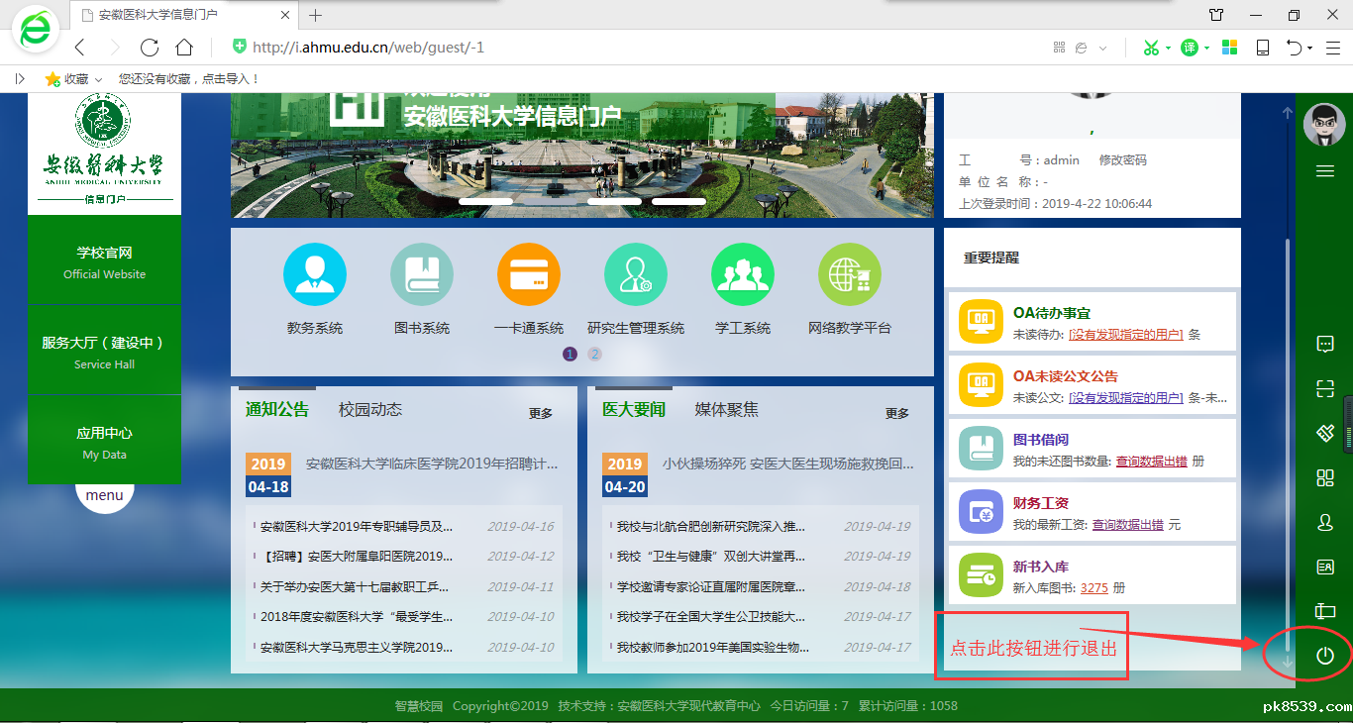This screenshot has width=1353, height=723.
Task: Click 更多 in the 通知公告 panel
Action: (x=541, y=414)
